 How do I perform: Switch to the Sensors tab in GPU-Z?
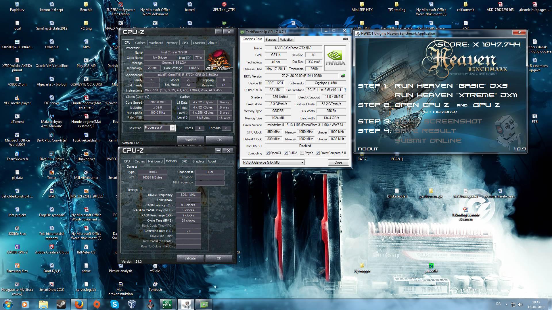point(271,40)
